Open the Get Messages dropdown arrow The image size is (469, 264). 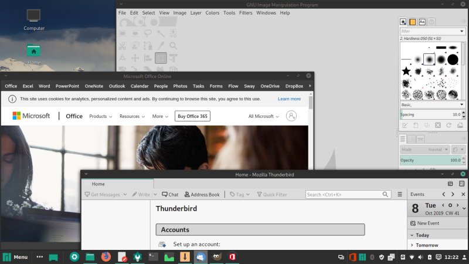(125, 194)
